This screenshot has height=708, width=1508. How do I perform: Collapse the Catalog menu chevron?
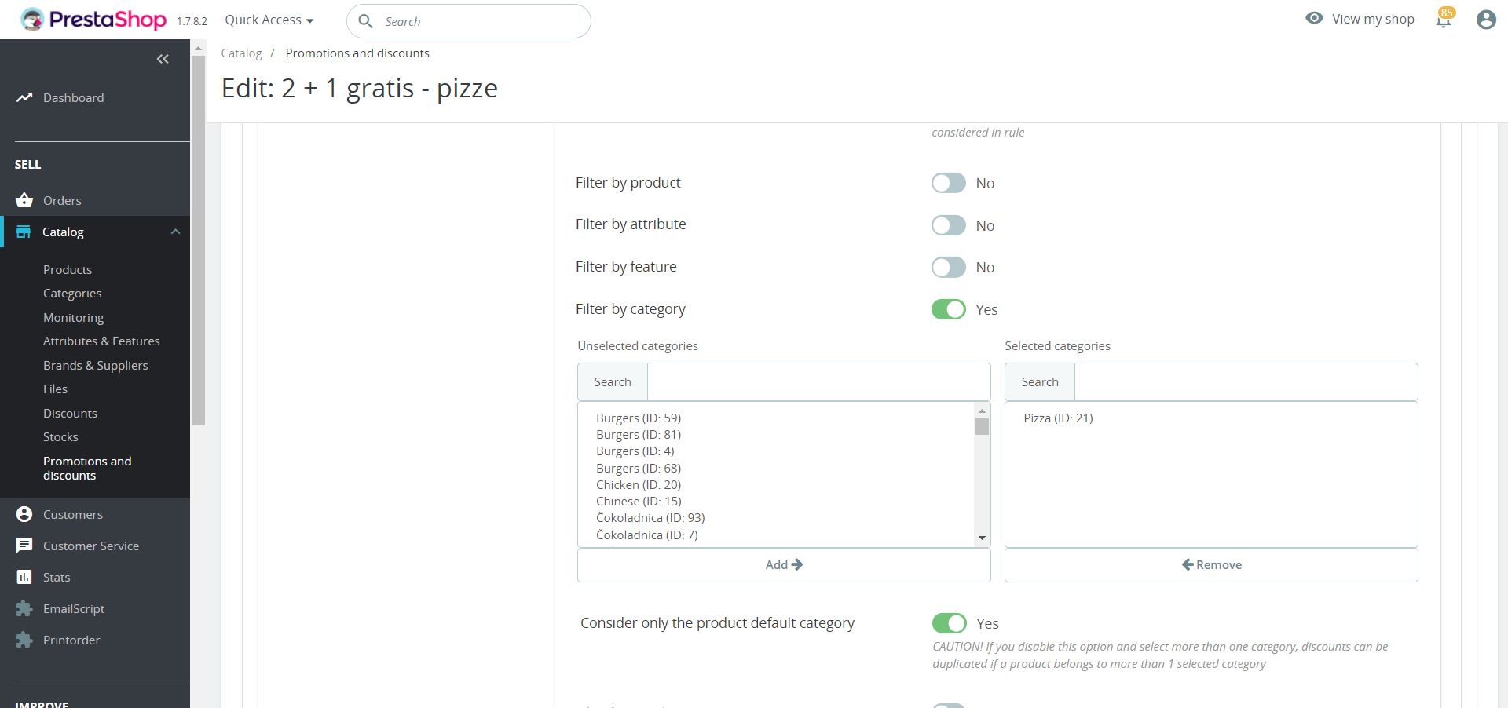175,232
